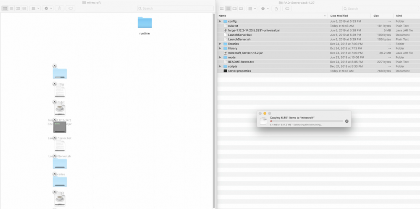Expand the llibrary folder disclosure triangle
420x209 pixels.
[x=220, y=48]
